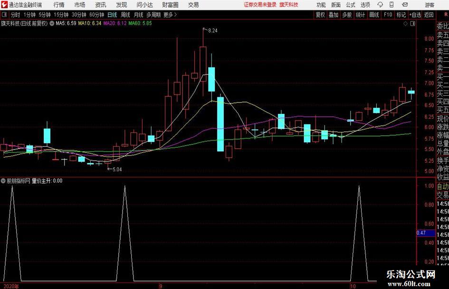Click the 0.47 blue indicator value tag
Viewport: 449px width, 289px height.
pos(426,233)
